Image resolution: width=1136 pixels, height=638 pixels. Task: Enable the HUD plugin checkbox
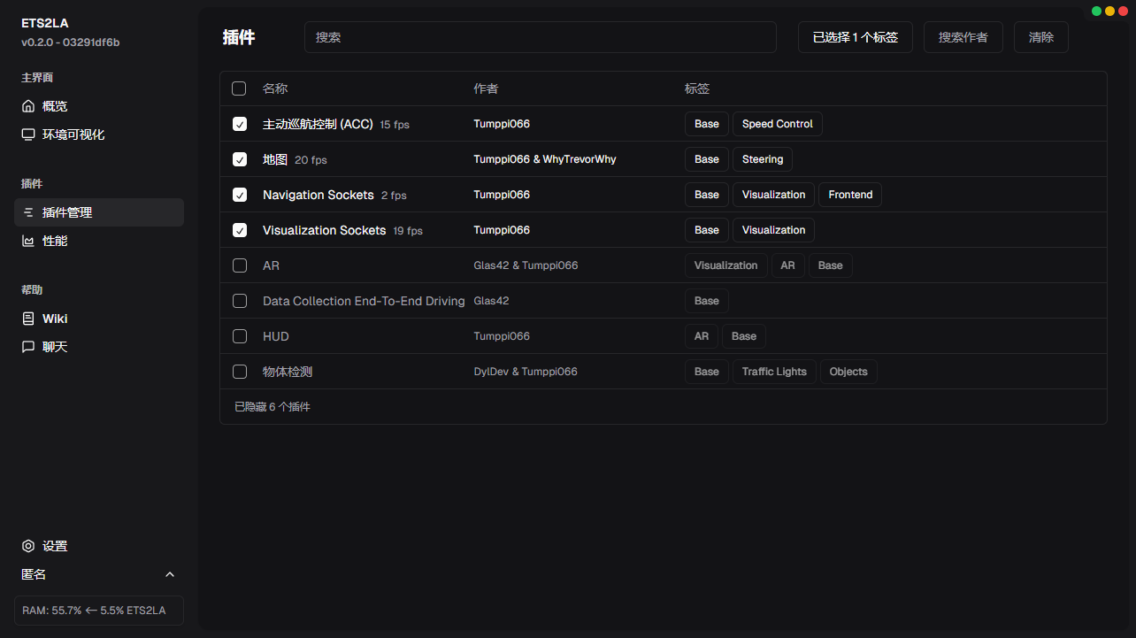click(240, 336)
